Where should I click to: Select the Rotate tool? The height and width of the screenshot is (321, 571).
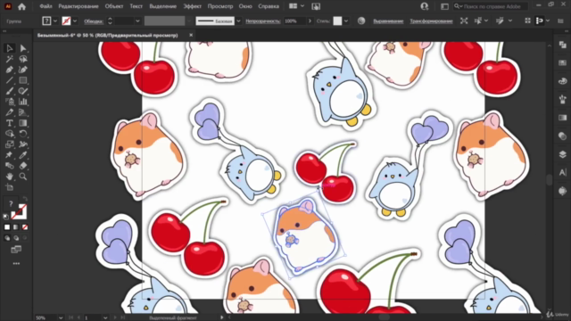23,134
